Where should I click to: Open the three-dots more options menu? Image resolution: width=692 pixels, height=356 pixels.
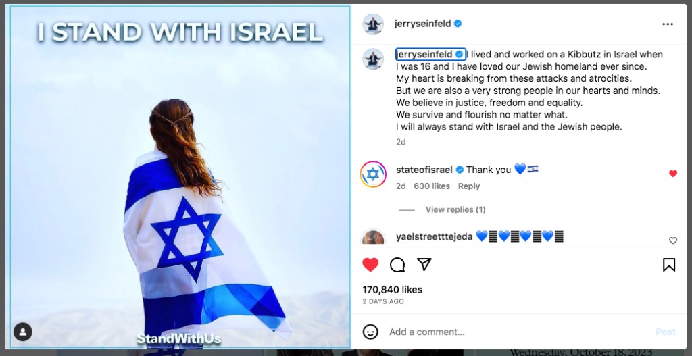pos(668,24)
